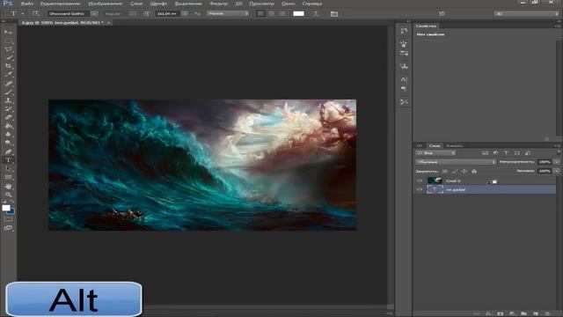Screen dimensions: 563x317
Task: Select the Rectangle shape tool
Action: pyautogui.click(x=8, y=178)
